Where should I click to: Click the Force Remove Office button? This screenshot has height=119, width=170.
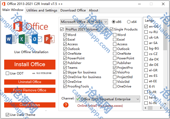tap(30, 90)
